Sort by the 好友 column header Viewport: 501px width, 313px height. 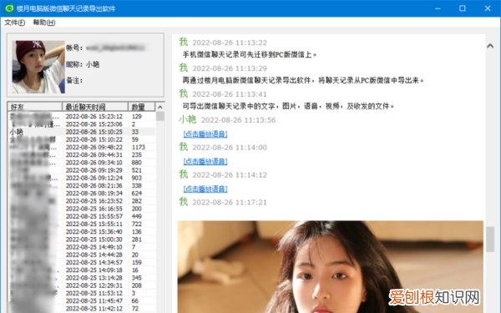[35, 107]
